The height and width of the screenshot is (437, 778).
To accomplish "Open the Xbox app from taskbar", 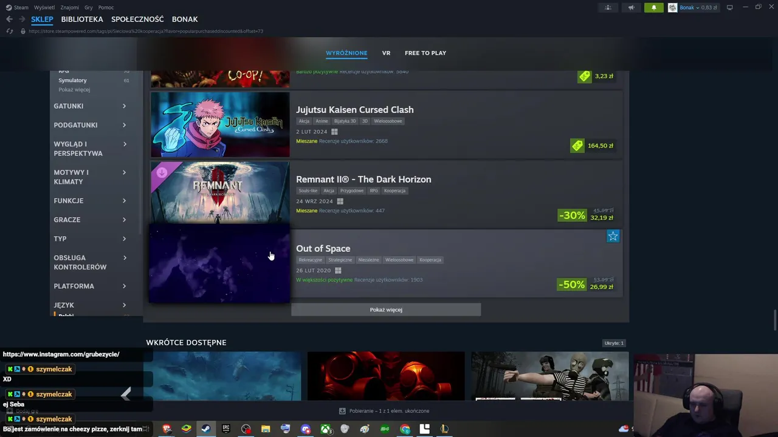I will pos(326,429).
